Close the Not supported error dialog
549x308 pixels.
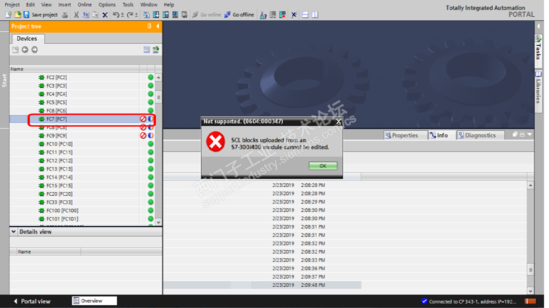(338, 121)
